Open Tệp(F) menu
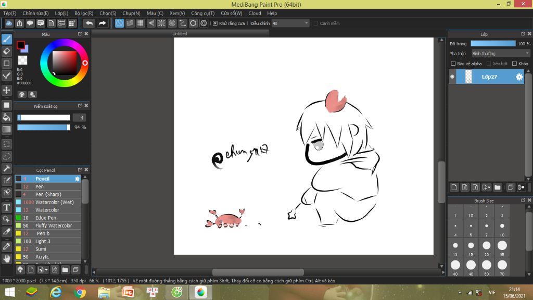The width and height of the screenshot is (533, 300). 9,13
